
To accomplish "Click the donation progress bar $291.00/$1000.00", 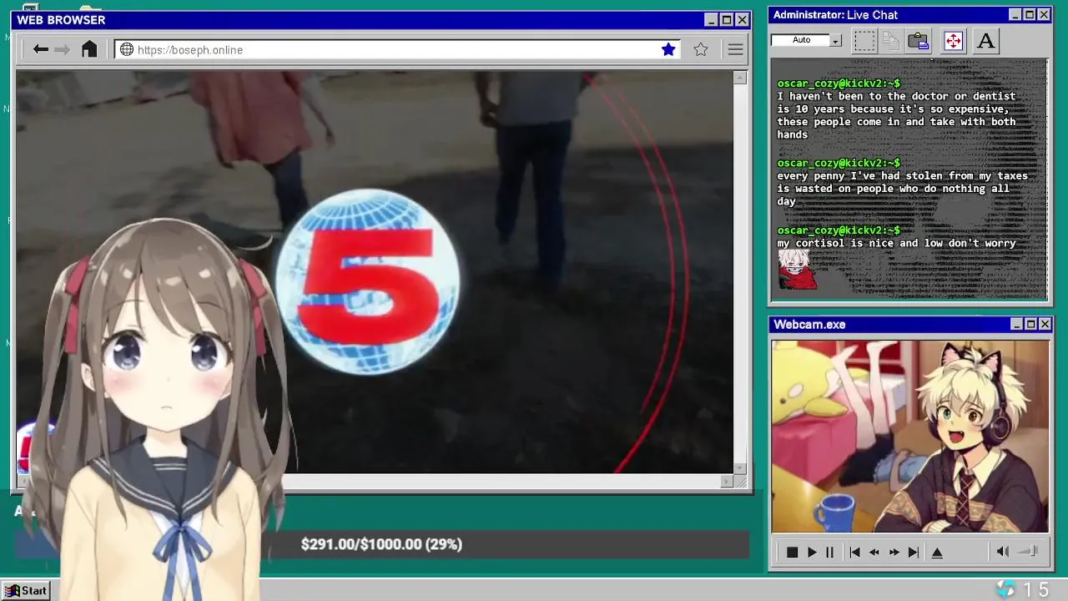I will coord(381,544).
